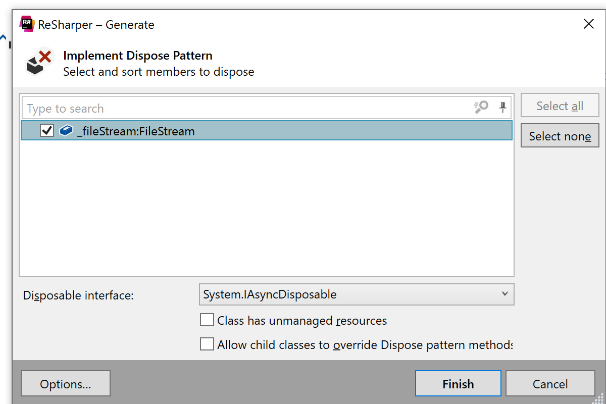Image resolution: width=606 pixels, height=404 pixels.
Task: Click the blue field icon beside _fileStream
Action: pos(66,131)
